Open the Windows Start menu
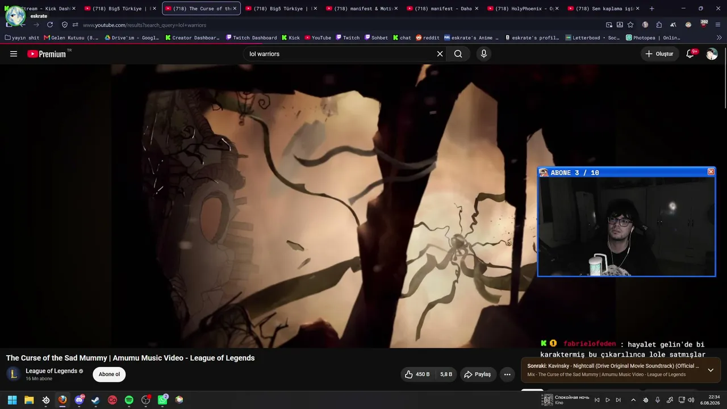The height and width of the screenshot is (409, 727). 12,400
